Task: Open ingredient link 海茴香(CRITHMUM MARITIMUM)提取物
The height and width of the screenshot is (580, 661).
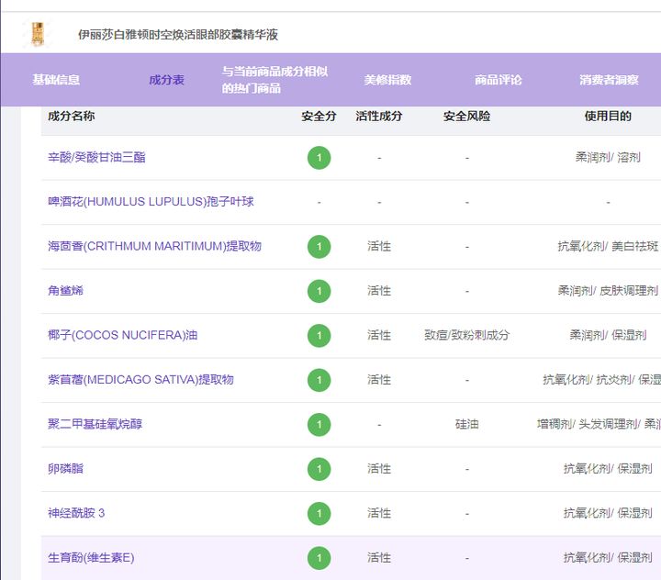Action: click(x=155, y=246)
